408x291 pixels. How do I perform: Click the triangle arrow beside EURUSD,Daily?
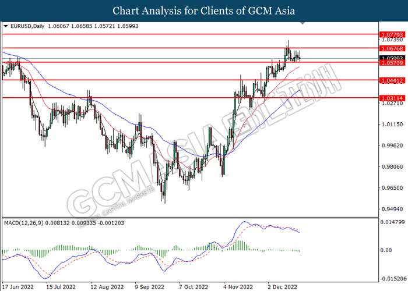[6, 26]
